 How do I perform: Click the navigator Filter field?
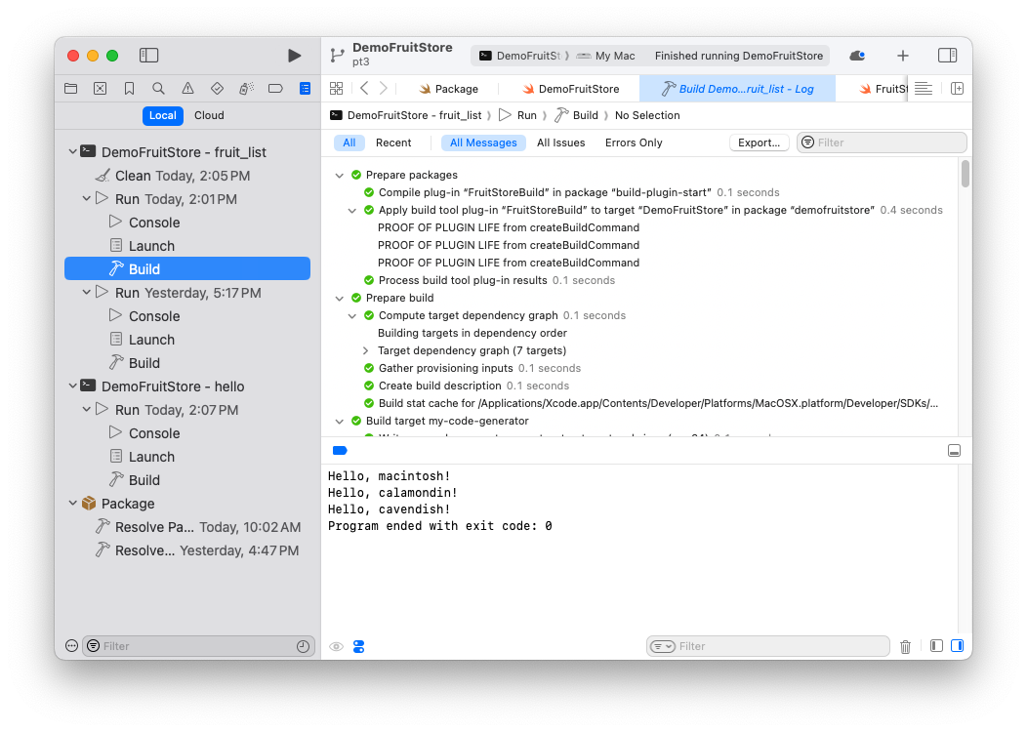(198, 646)
